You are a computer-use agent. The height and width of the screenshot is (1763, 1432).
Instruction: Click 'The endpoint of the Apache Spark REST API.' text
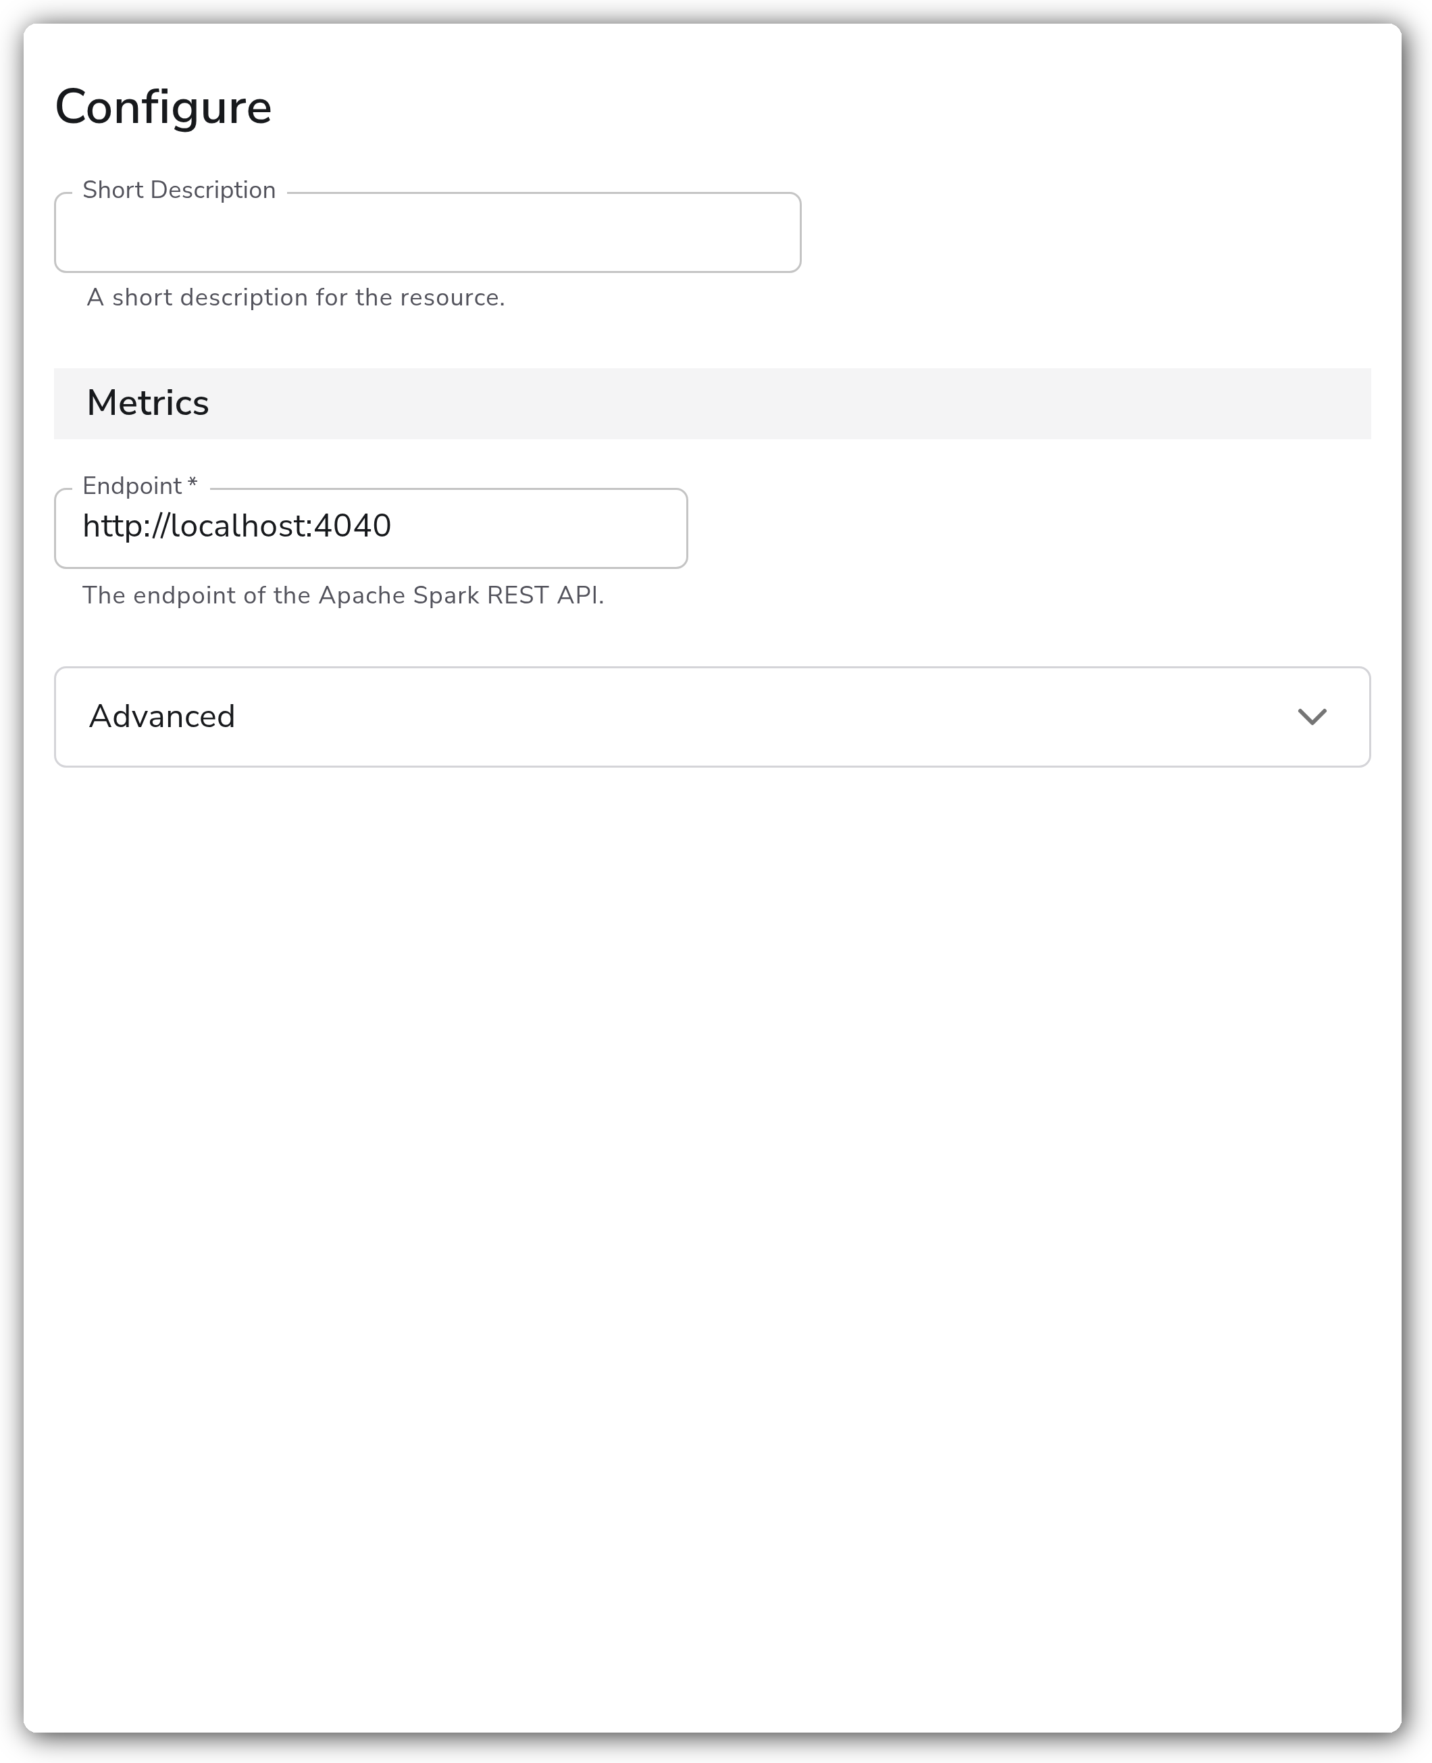(343, 595)
